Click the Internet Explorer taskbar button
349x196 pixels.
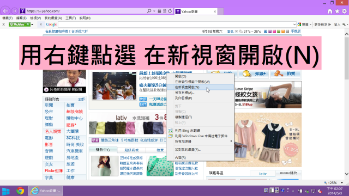tap(46, 191)
